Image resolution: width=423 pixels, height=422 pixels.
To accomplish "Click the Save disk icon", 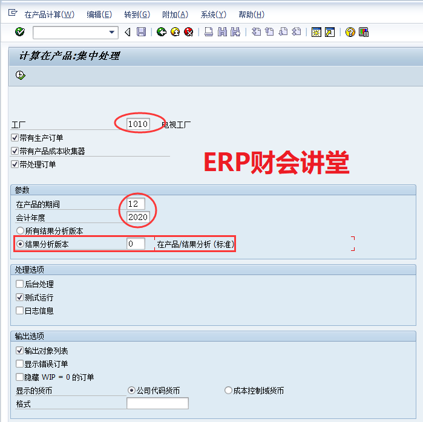I will pyautogui.click(x=141, y=32).
